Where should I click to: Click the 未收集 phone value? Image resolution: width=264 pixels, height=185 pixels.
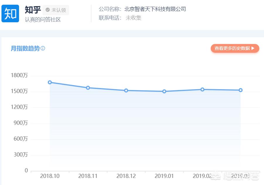pyautogui.click(x=133, y=18)
